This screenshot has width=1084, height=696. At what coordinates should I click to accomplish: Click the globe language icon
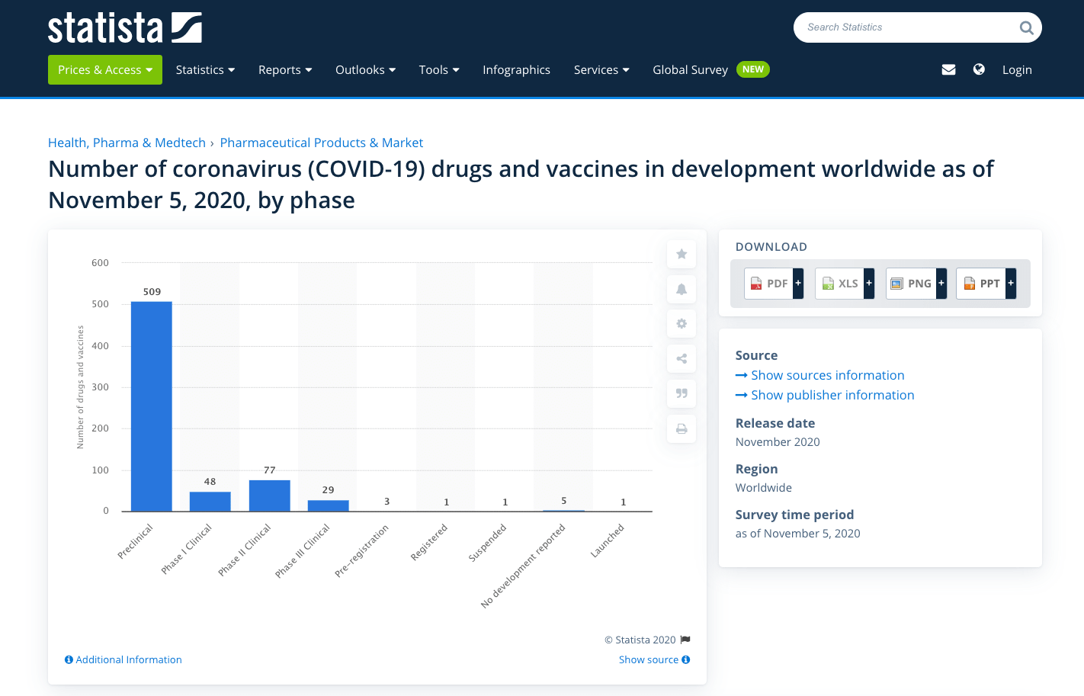click(x=979, y=69)
